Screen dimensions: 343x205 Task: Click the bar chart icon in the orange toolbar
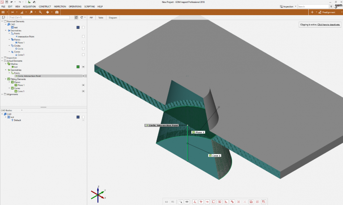[22, 12]
